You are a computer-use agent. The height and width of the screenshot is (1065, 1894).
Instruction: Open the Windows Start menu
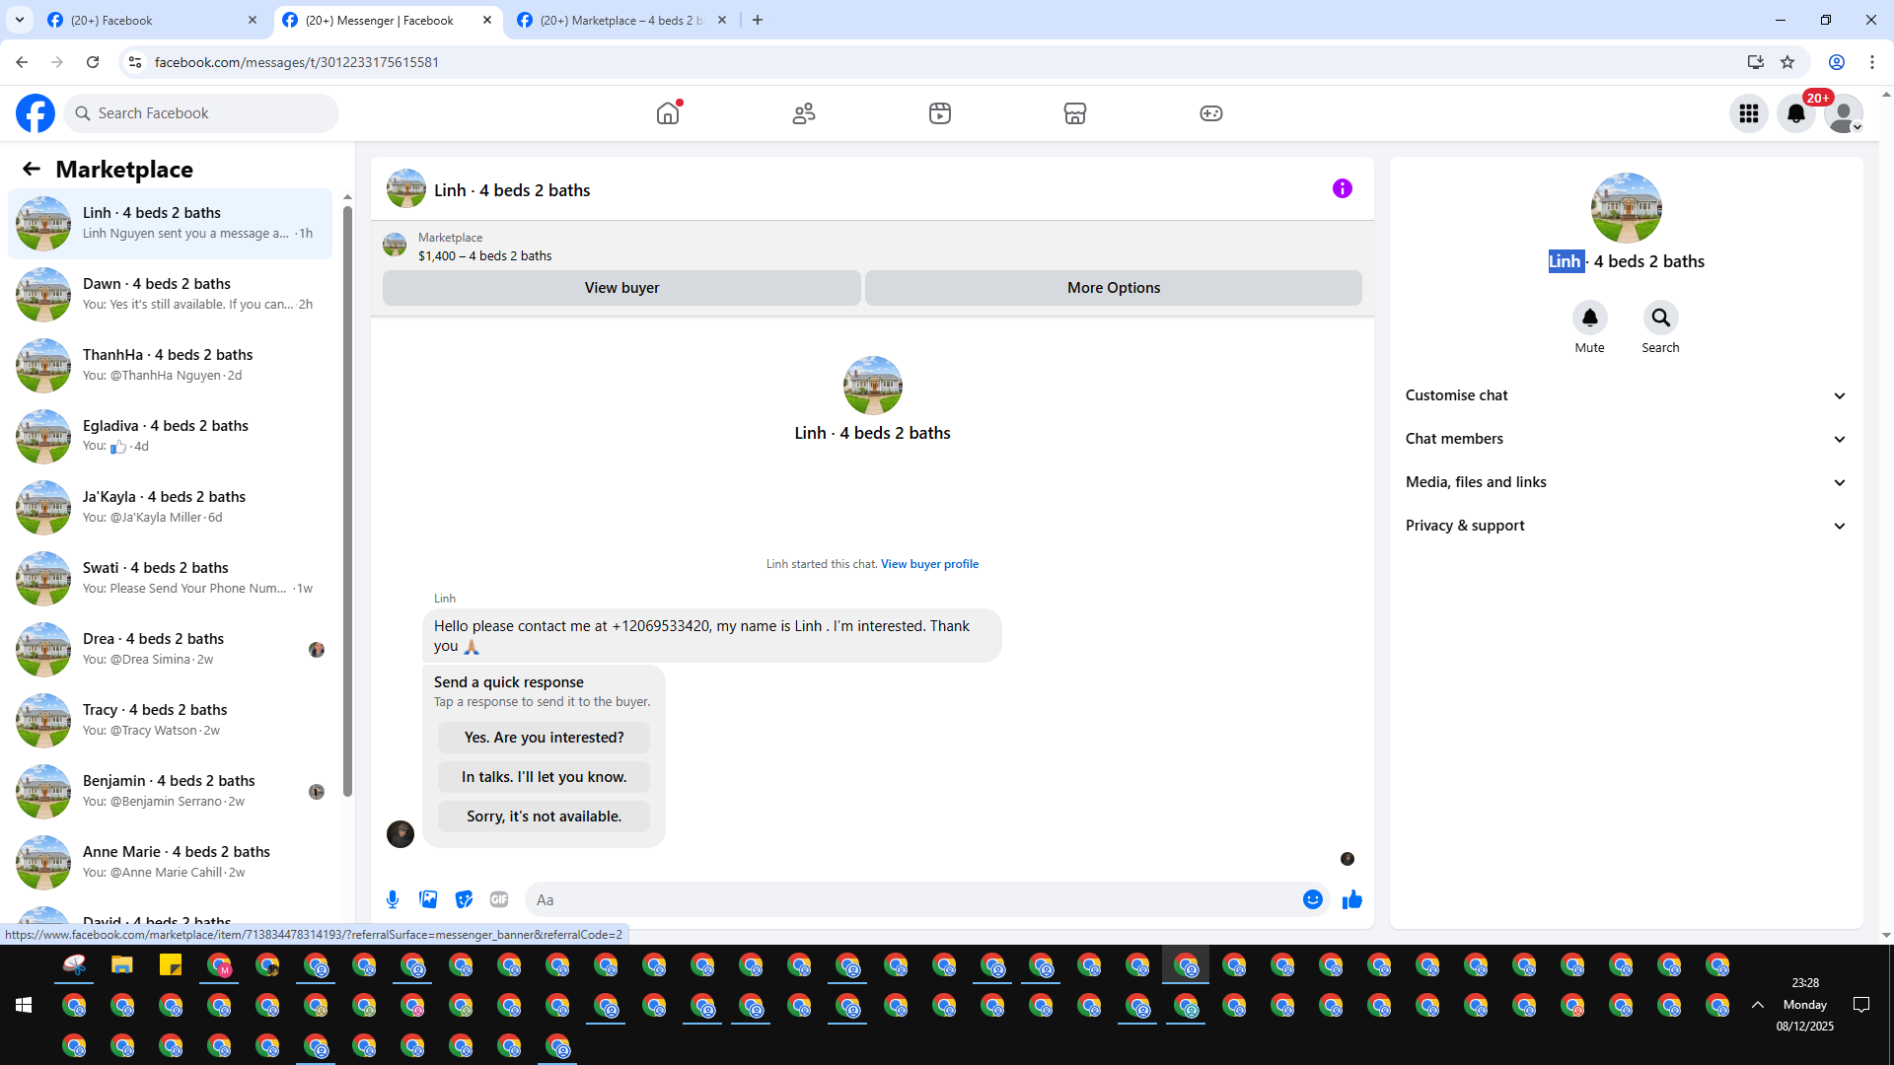(24, 1005)
